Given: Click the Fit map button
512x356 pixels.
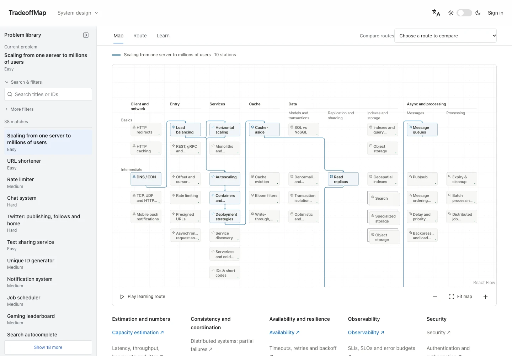Looking at the screenshot, I should (460, 297).
